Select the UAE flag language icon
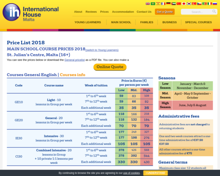Viewport: 220px width, 176px height. (x=173, y=4)
